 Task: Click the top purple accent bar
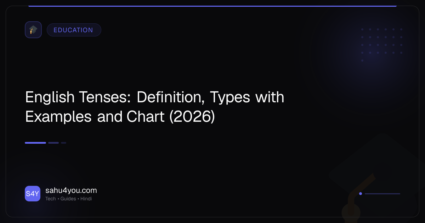click(212, 6)
